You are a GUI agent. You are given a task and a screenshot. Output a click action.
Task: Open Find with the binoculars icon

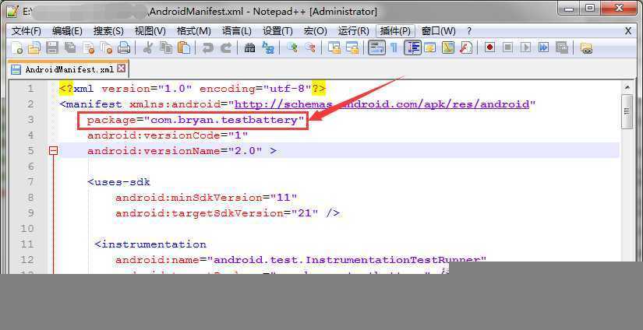[249, 48]
